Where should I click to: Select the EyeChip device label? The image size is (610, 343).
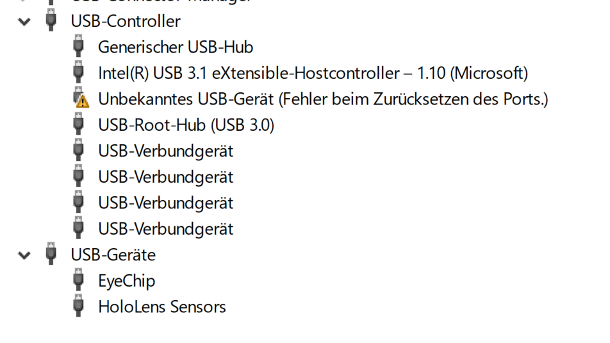point(126,281)
